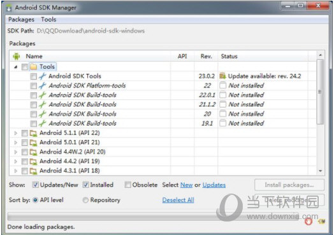Viewport: 334px width, 235px height.
Task: Toggle the Installed show checkbox
Action: tap(85, 185)
